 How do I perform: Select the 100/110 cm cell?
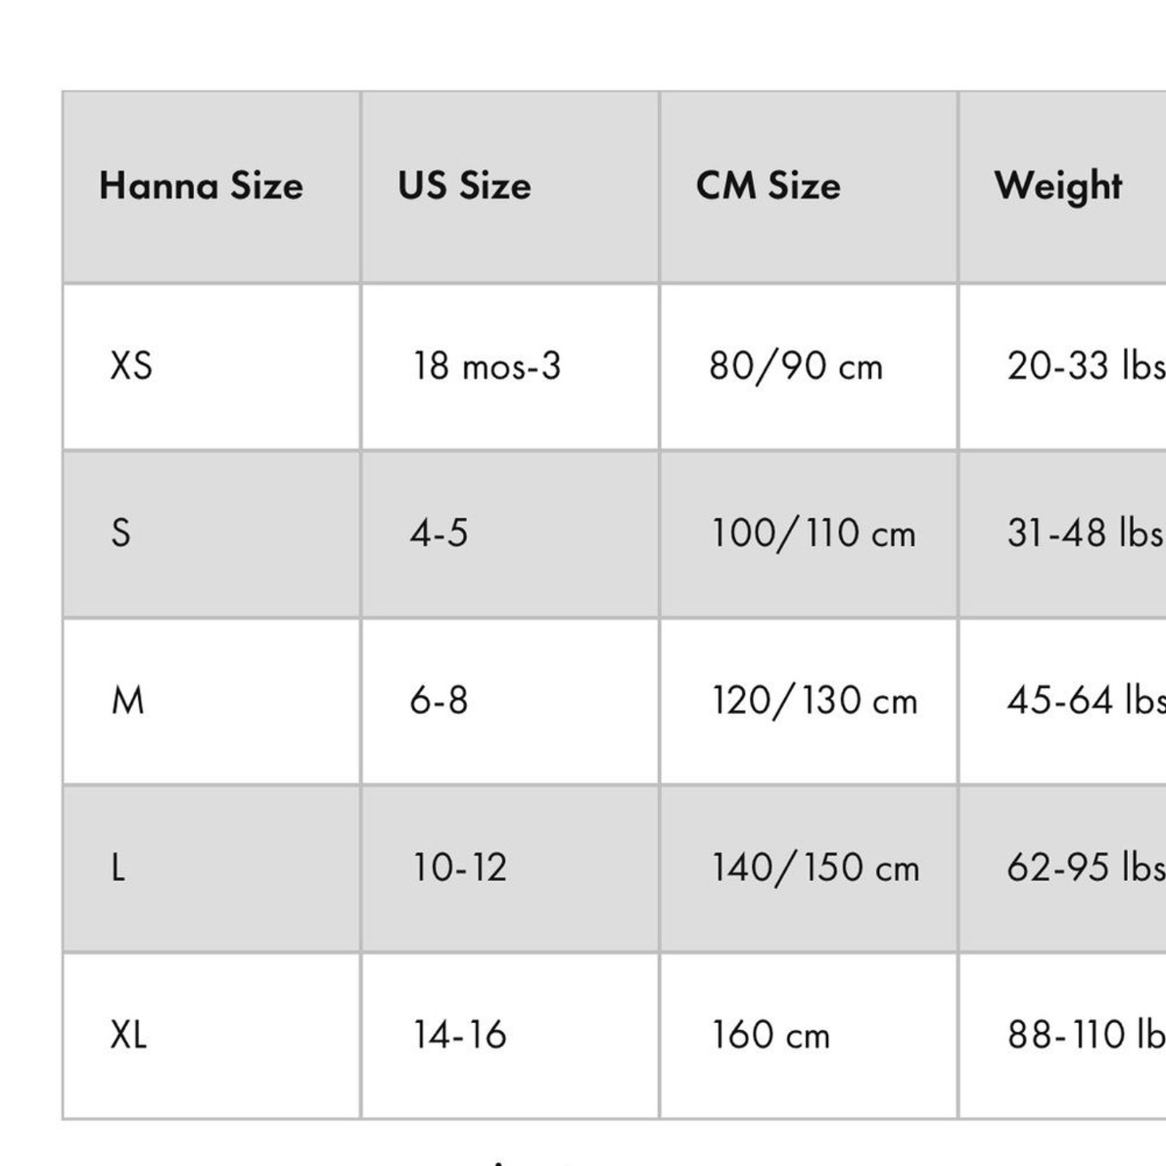point(813,533)
